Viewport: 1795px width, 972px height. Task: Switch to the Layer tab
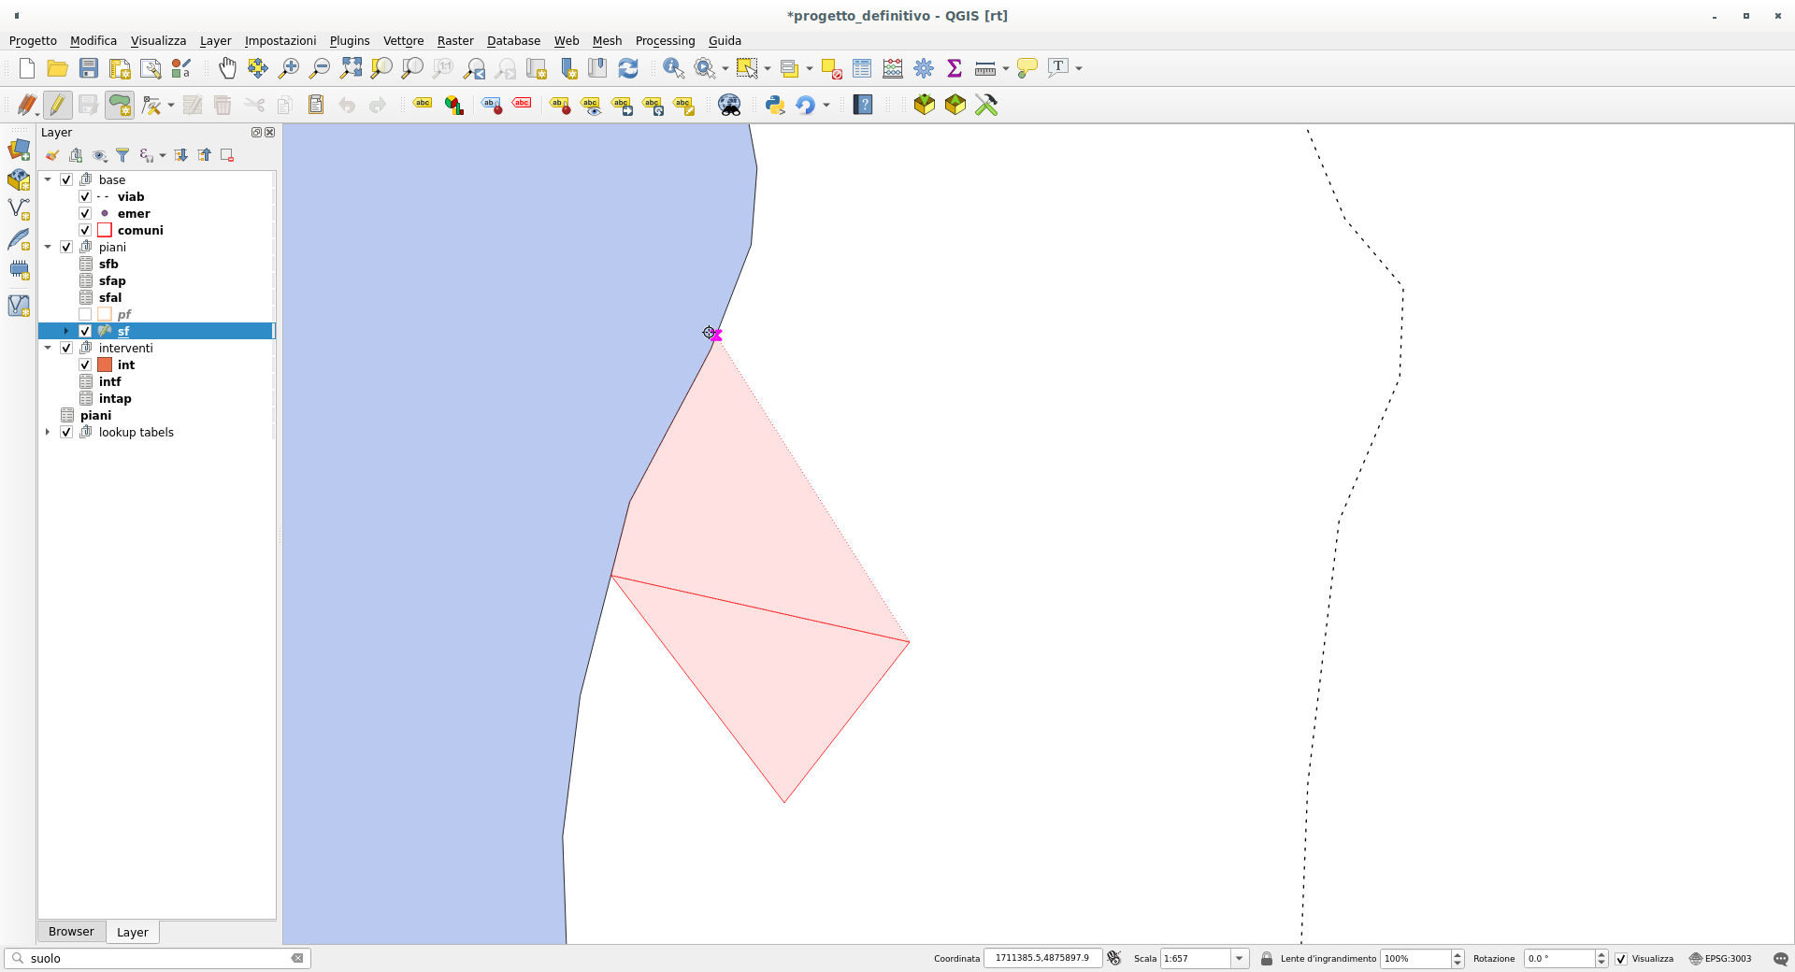(133, 933)
